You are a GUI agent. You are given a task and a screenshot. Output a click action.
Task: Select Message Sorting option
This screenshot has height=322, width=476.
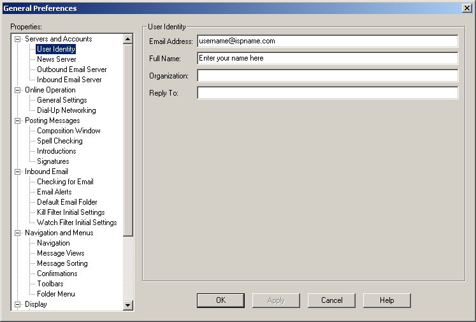(62, 263)
